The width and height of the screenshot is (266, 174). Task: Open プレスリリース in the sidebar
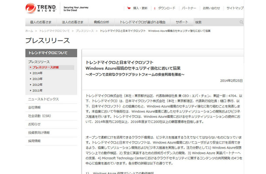(39, 62)
